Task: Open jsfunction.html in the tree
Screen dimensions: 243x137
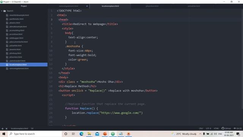Action: (x=16, y=57)
